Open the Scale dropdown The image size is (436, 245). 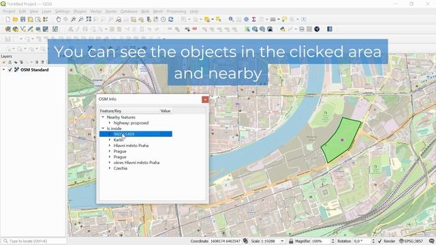282,241
